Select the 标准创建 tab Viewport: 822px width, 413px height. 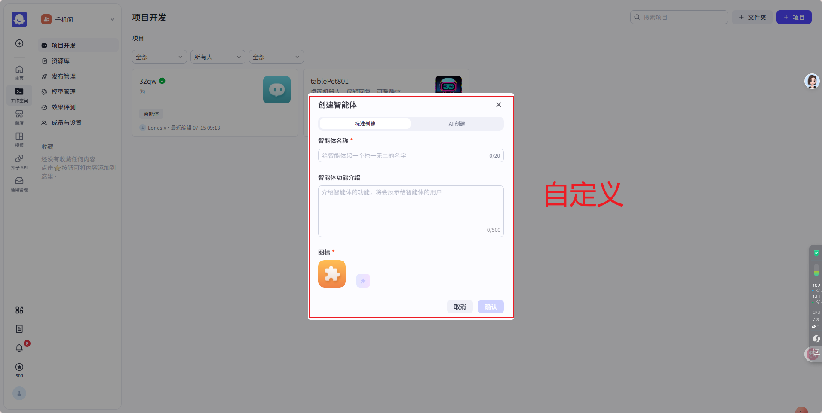point(365,124)
